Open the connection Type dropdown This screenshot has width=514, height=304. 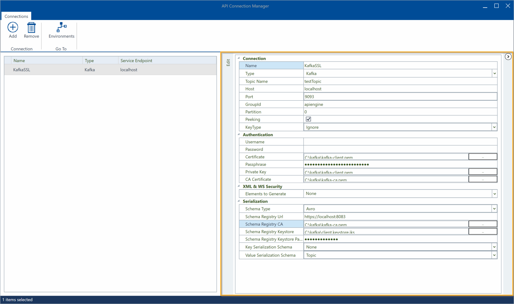(x=494, y=73)
